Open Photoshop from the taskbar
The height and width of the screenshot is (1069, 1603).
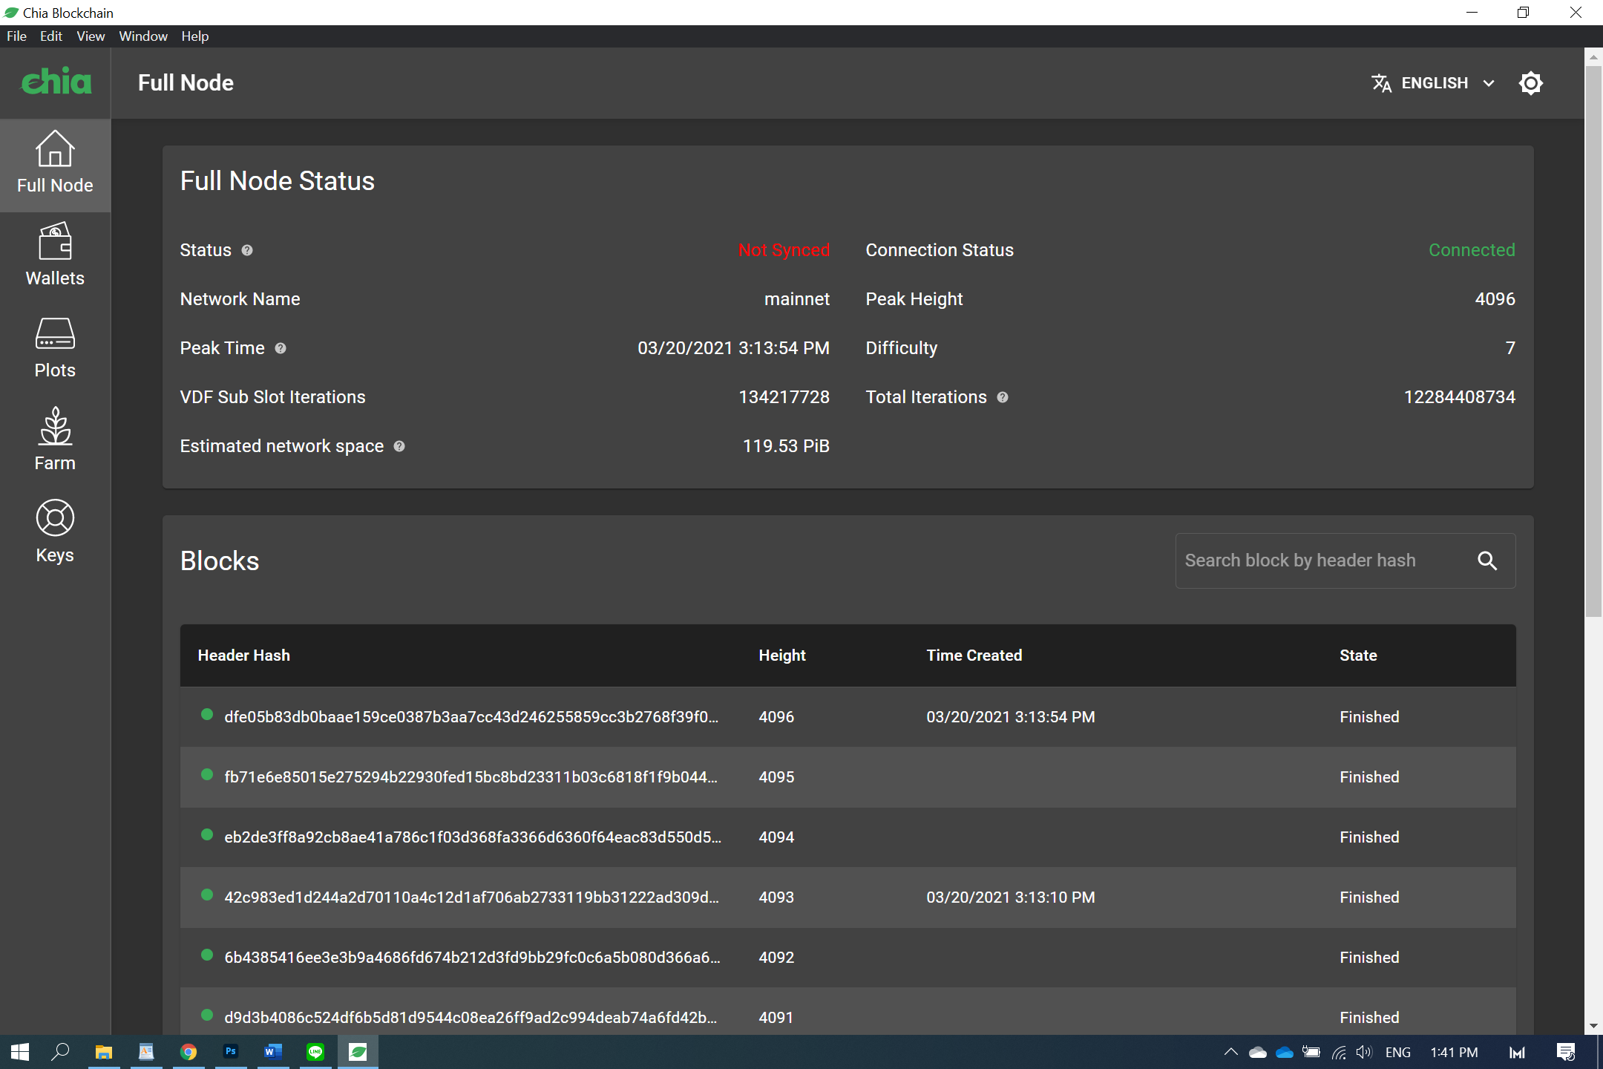pyautogui.click(x=231, y=1053)
